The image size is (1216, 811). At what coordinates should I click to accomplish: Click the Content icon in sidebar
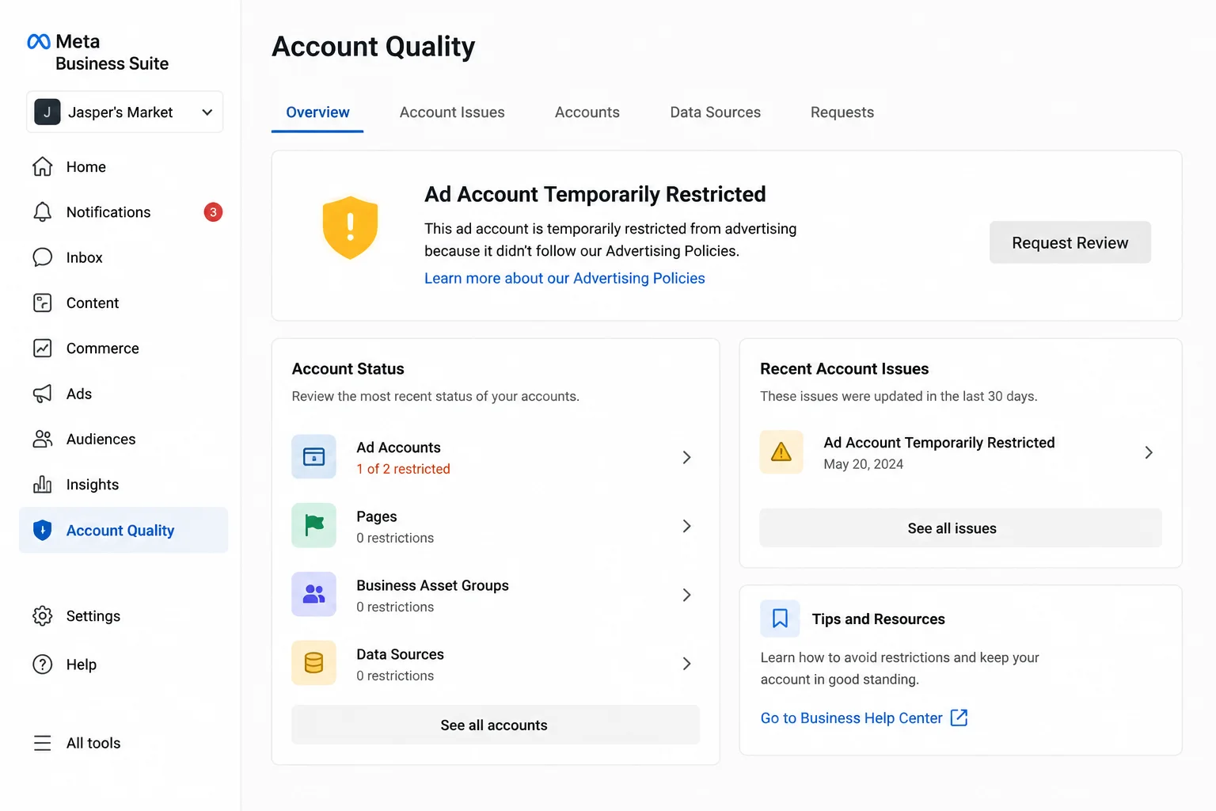click(x=43, y=303)
